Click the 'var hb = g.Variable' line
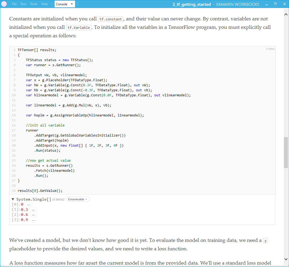The width and height of the screenshot is (289, 267). coord(89,90)
